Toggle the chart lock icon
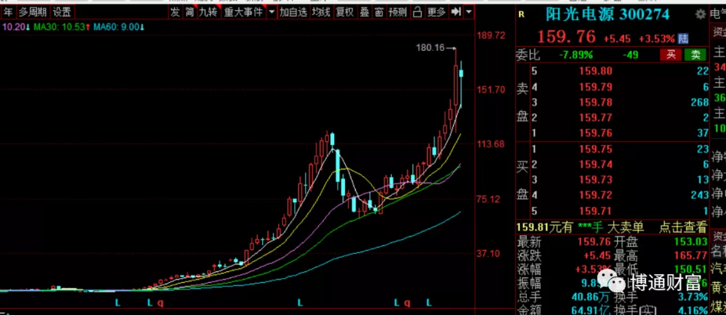Viewport: 726px width, 315px height. point(417,12)
